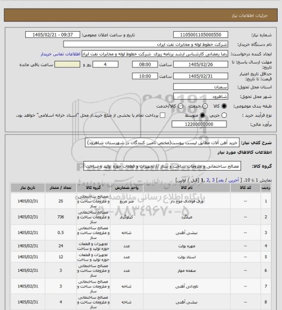Image resolution: width=282 pixels, height=310 pixels.
Task: Click the delivery city field شاهرود
Action: coord(201,96)
